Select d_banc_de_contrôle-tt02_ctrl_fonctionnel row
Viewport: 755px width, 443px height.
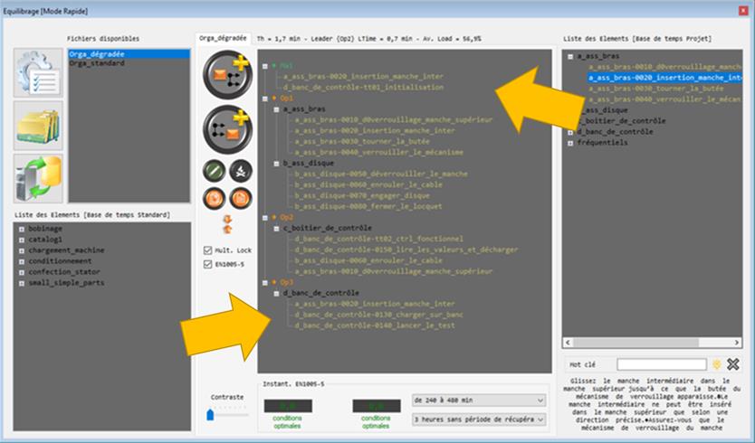click(x=379, y=239)
